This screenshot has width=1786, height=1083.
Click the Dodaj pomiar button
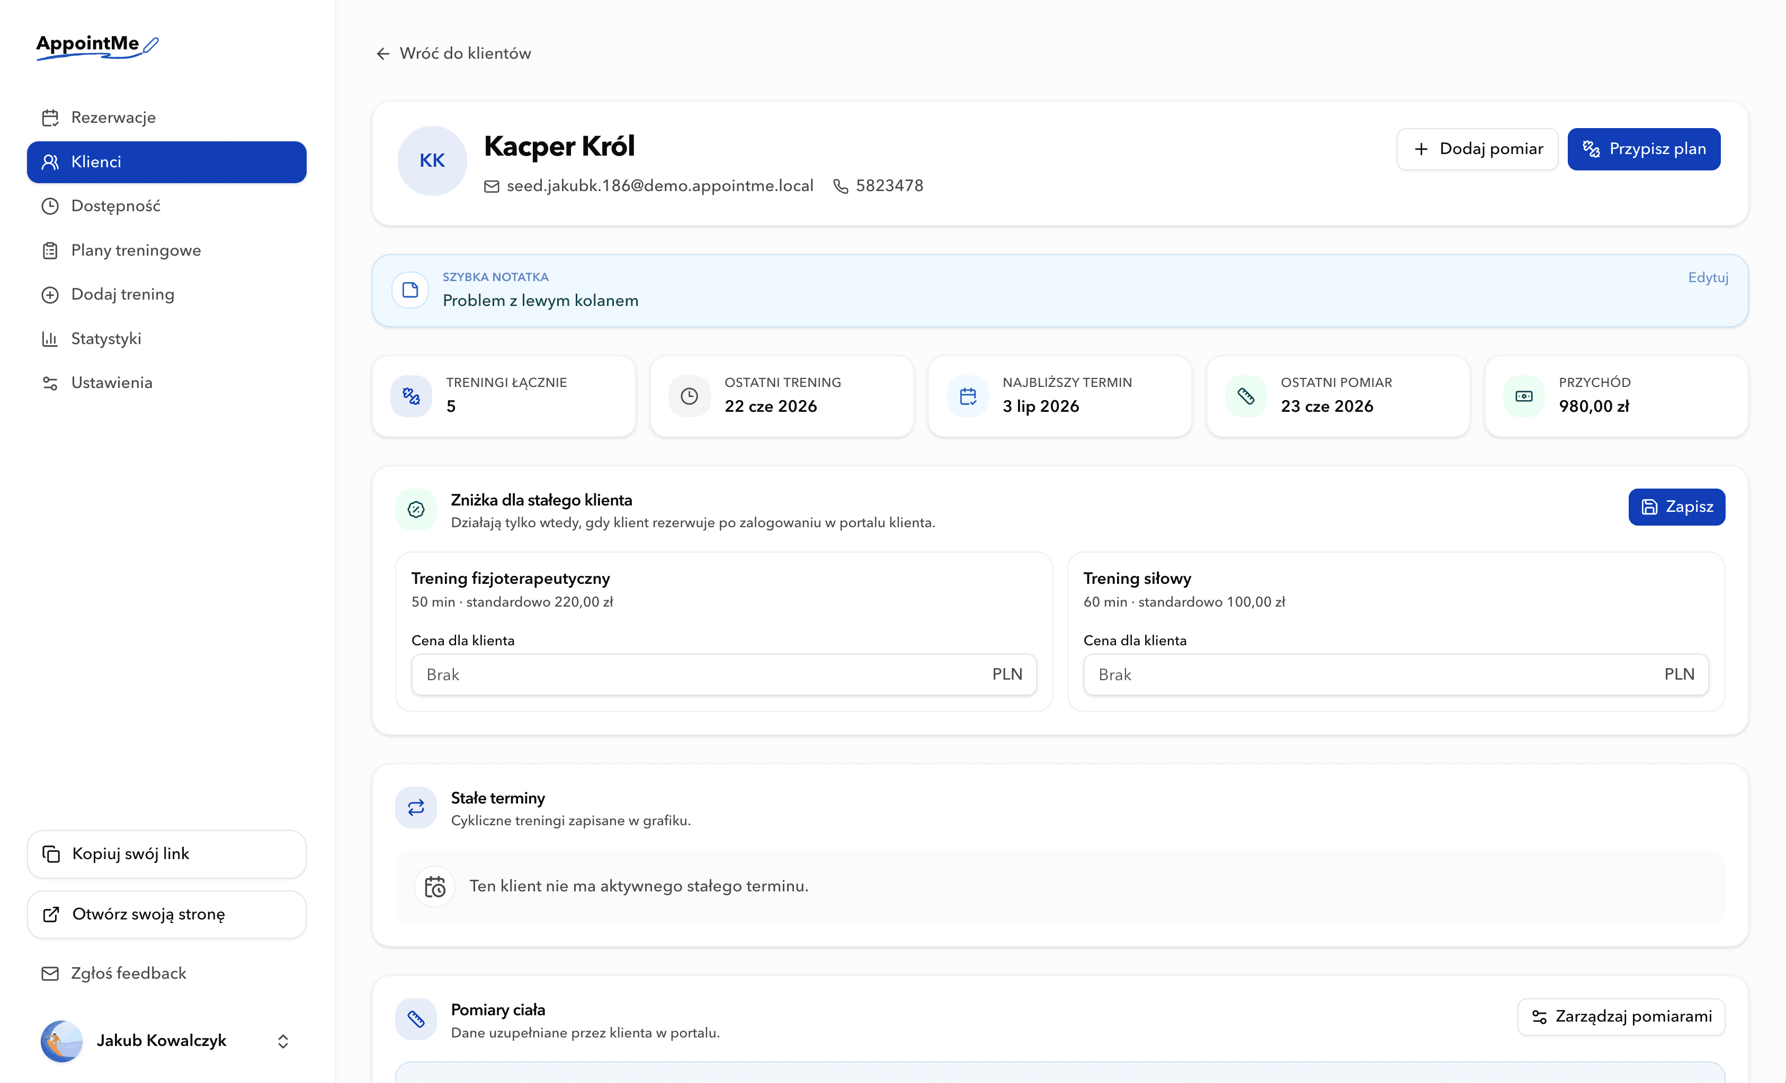coord(1477,149)
